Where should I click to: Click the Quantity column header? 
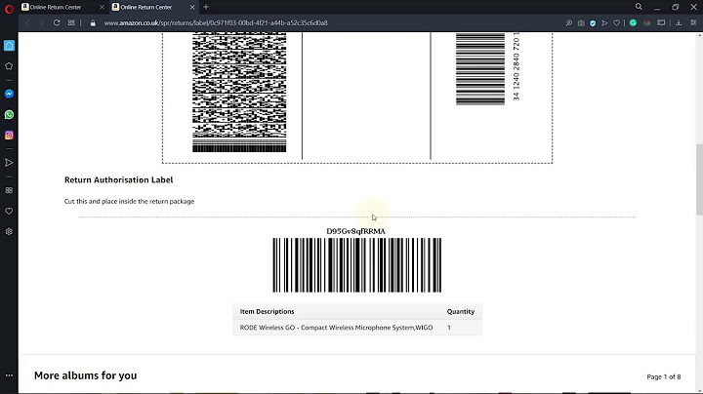(461, 312)
